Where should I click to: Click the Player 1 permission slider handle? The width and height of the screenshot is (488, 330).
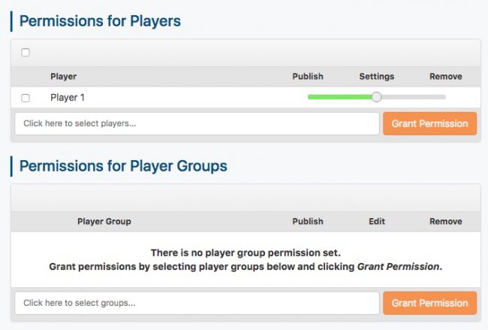pyautogui.click(x=377, y=97)
